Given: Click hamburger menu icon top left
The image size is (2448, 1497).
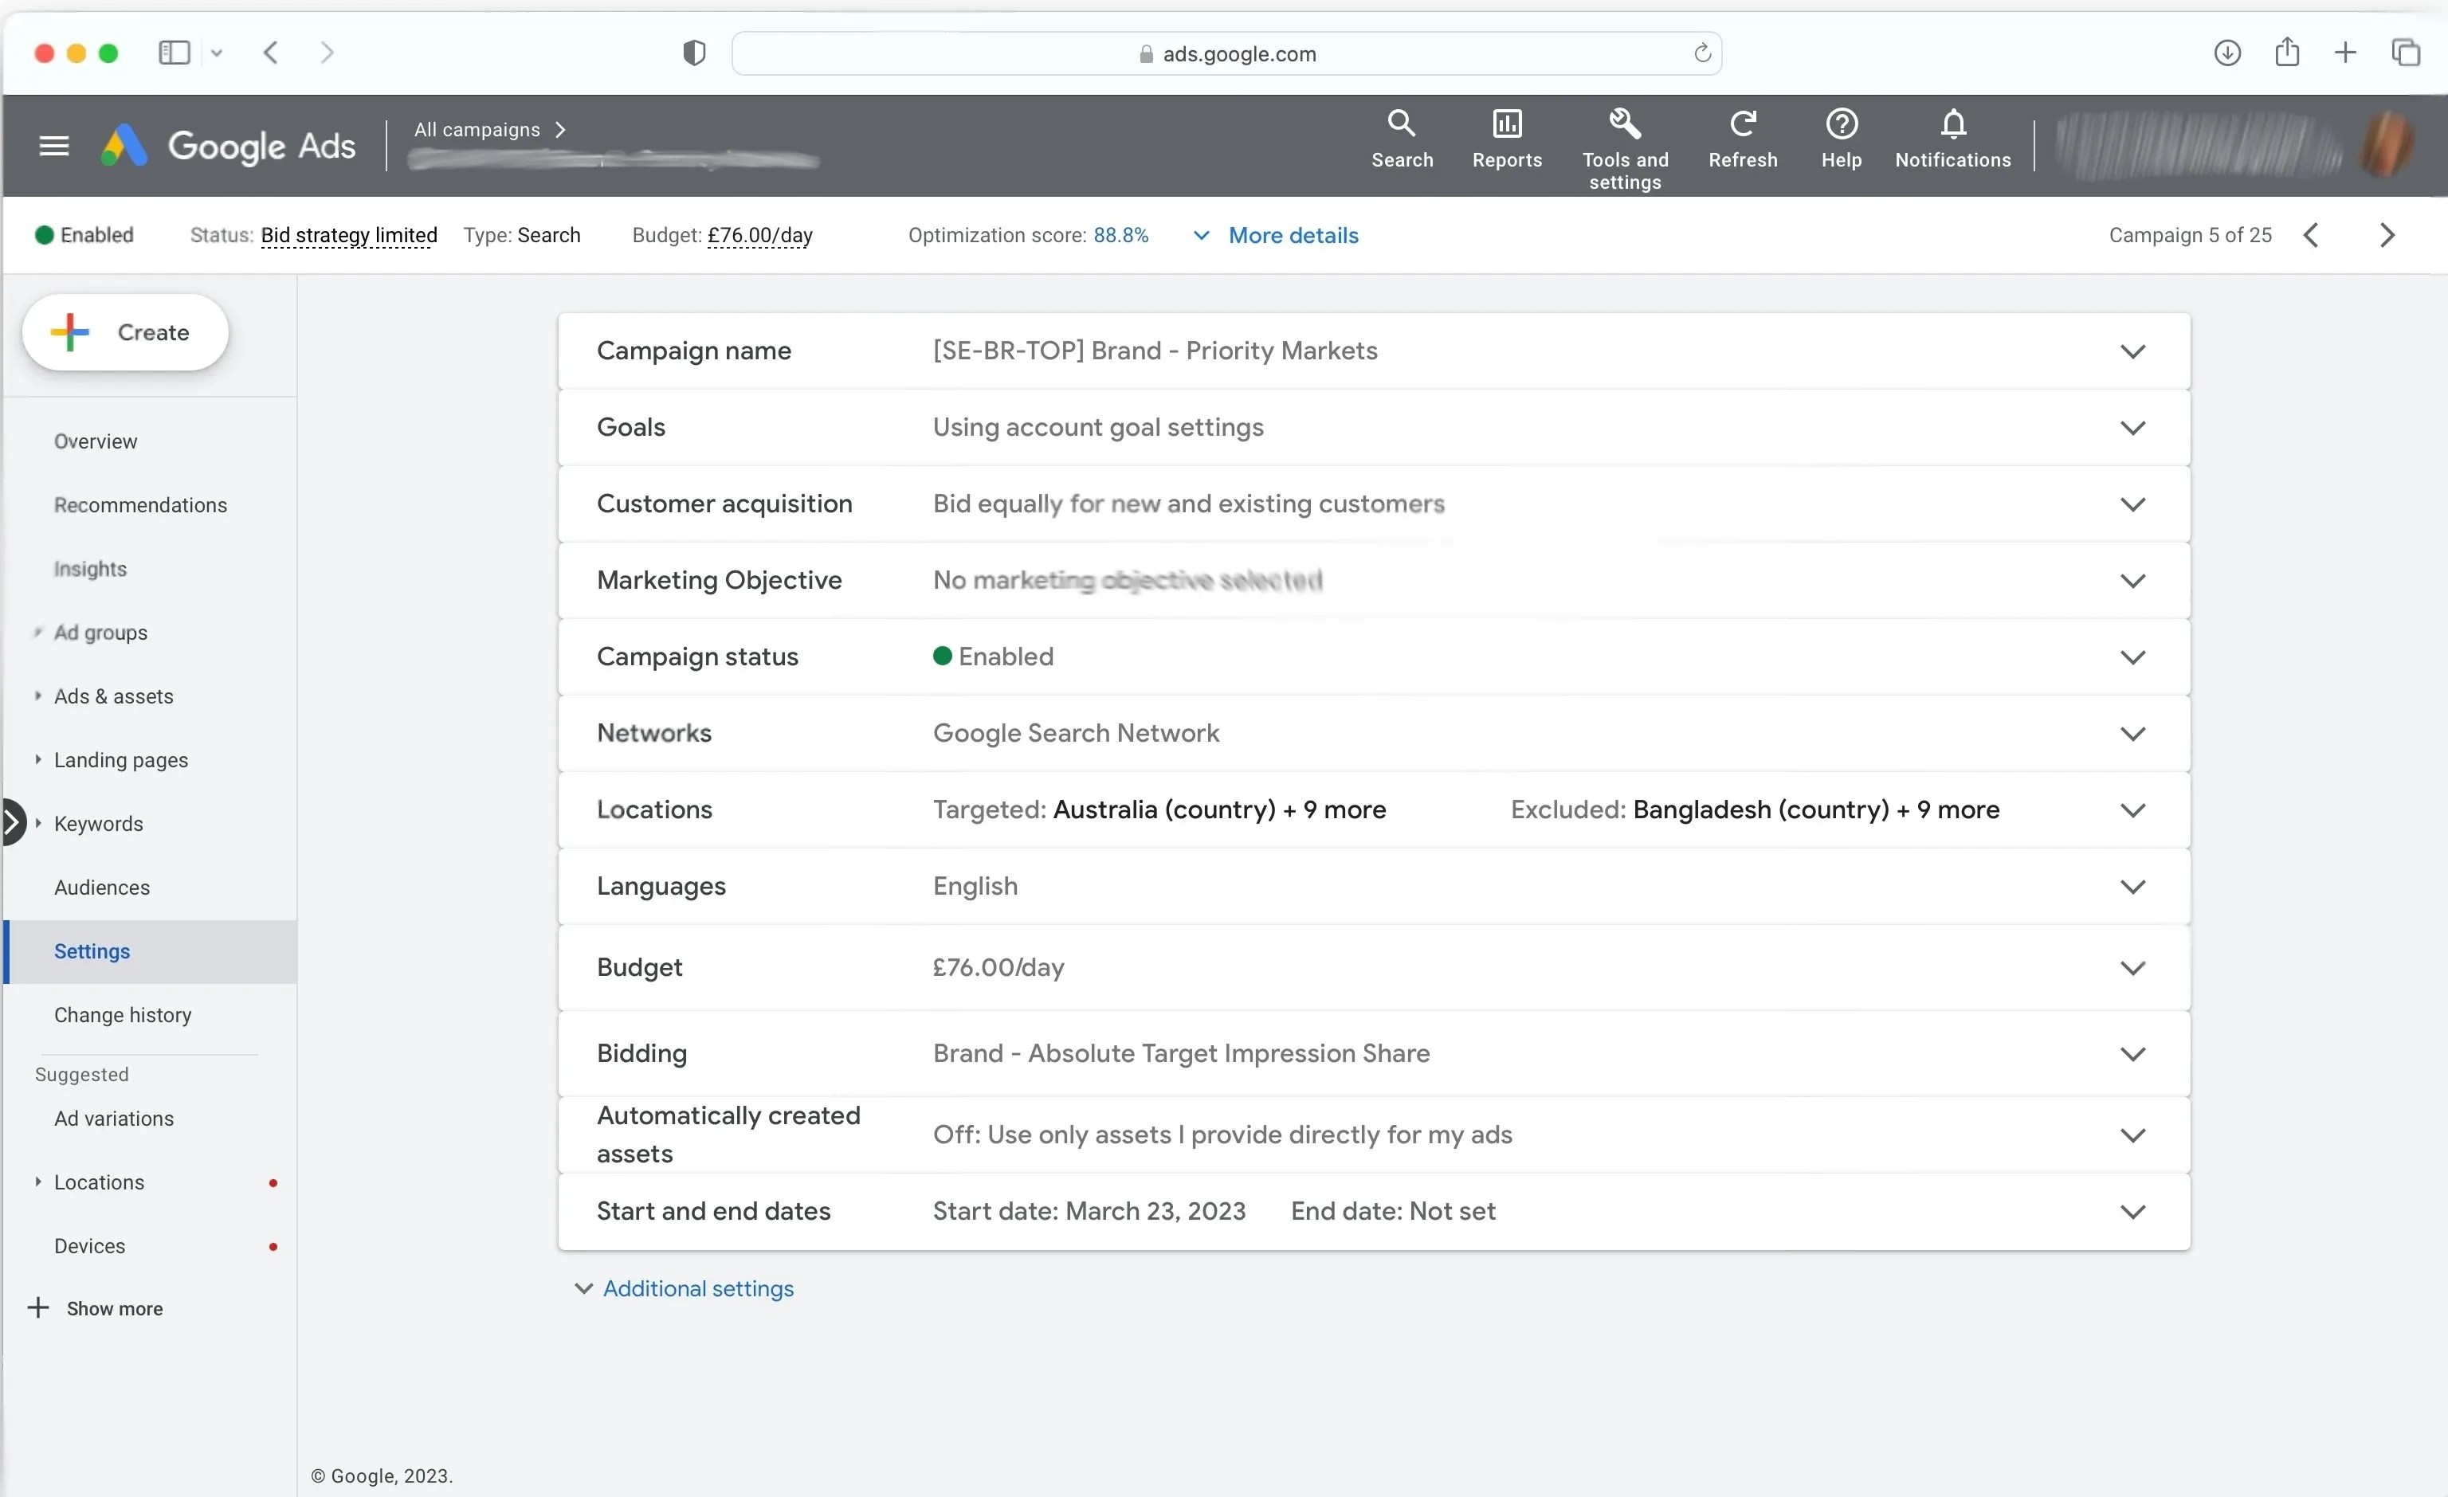Looking at the screenshot, I should (x=53, y=147).
